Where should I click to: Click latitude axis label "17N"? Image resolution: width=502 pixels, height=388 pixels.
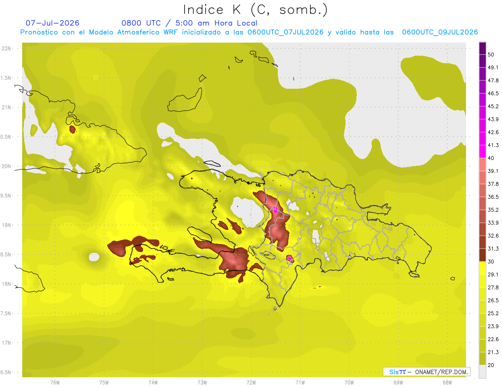coord(7,343)
